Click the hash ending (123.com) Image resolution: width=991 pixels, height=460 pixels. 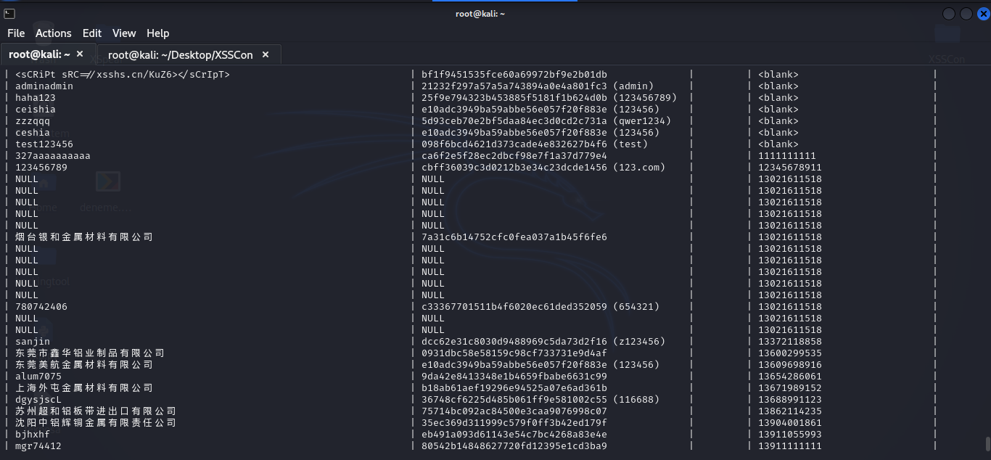pos(543,168)
